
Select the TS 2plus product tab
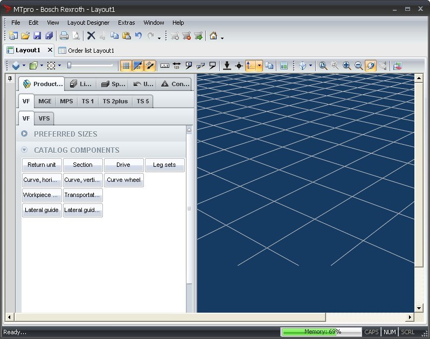click(x=115, y=101)
